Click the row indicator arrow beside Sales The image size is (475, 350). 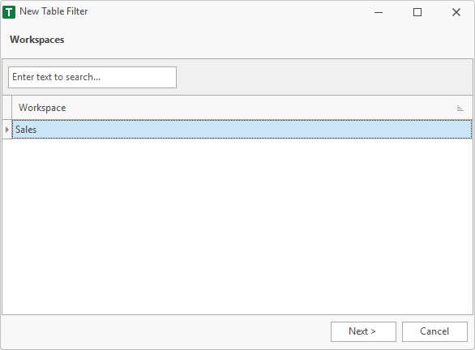click(x=7, y=130)
